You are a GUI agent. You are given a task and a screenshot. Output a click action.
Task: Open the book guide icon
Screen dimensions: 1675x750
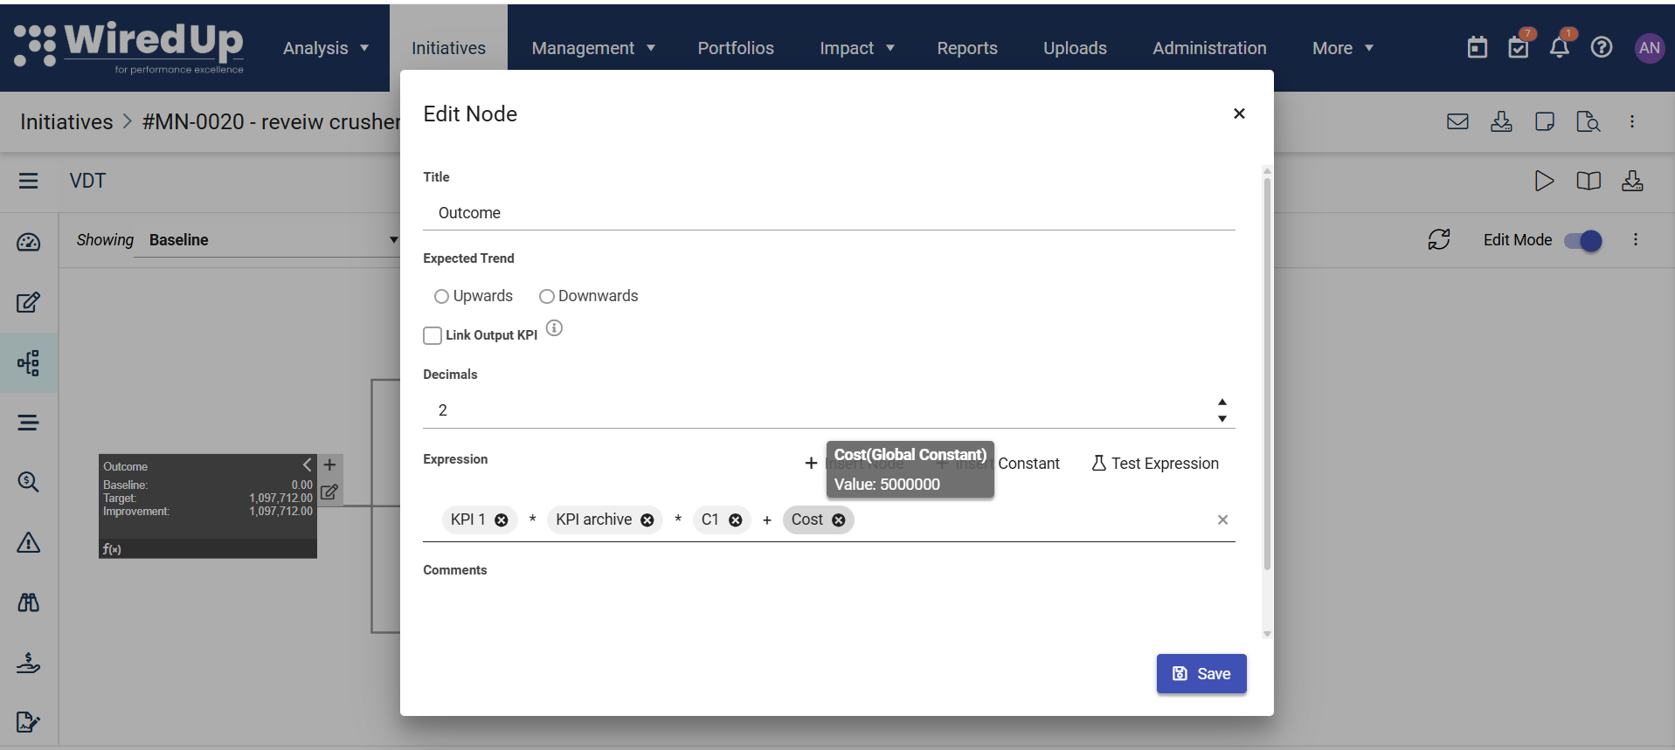click(x=1588, y=181)
